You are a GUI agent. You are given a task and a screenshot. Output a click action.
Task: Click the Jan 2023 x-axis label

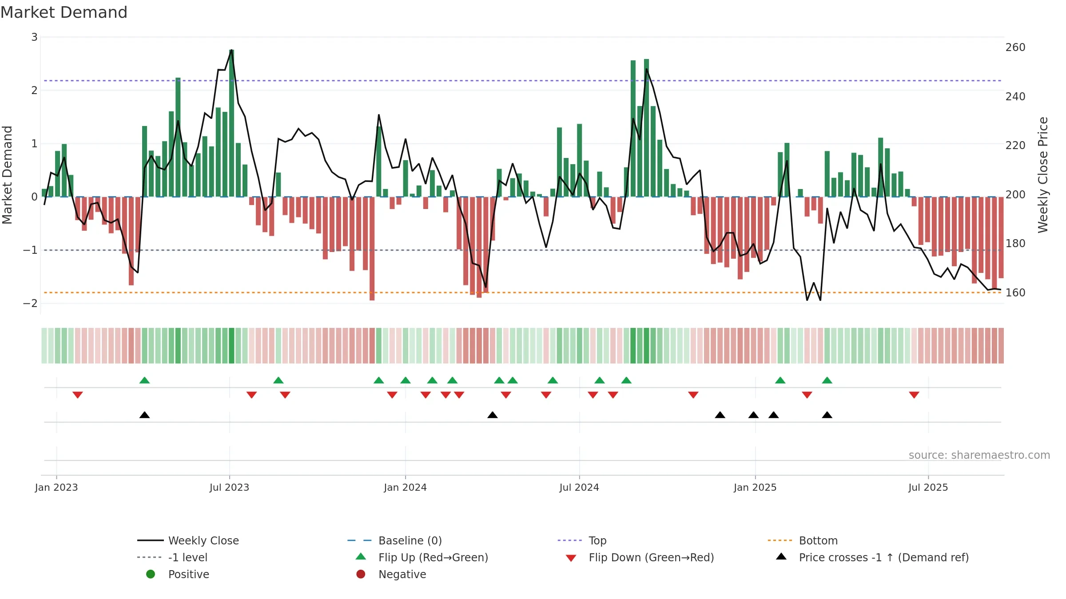pos(56,488)
